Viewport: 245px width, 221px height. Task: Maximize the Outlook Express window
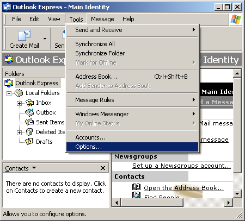(228, 7)
